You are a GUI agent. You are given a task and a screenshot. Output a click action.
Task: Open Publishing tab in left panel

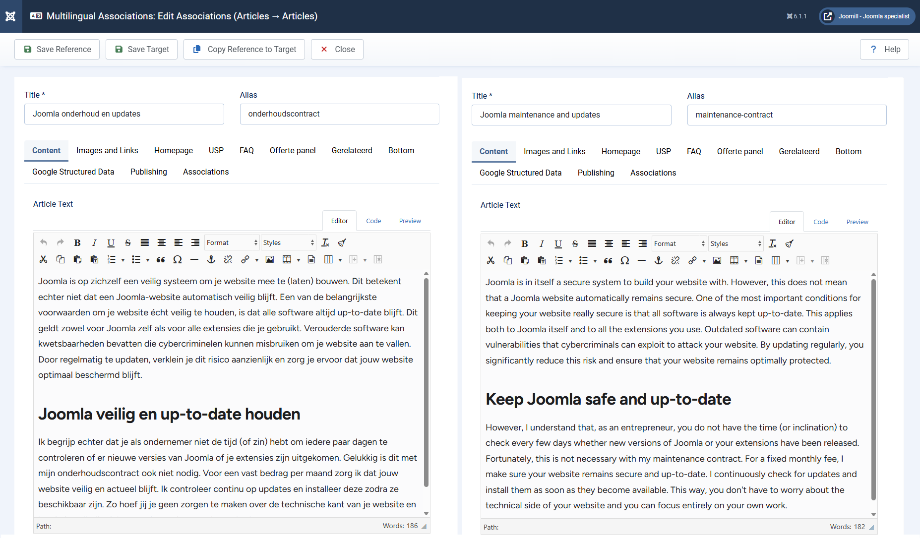pyautogui.click(x=149, y=172)
